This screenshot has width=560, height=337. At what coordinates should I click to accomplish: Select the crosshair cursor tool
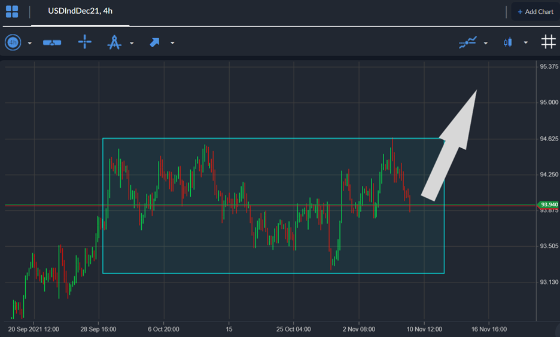pos(84,42)
